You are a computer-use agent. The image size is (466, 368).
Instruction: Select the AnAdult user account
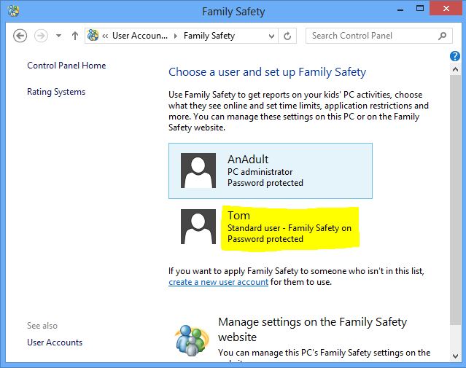[270, 171]
